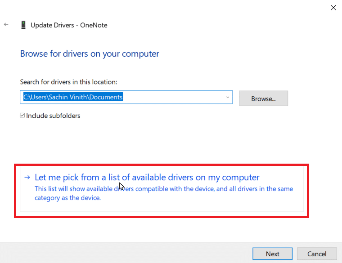The height and width of the screenshot is (263, 342).
Task: Cancel the driver update wizard
Action: pyautogui.click(x=317, y=254)
